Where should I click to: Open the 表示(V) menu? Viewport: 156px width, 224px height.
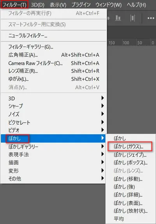58,5
